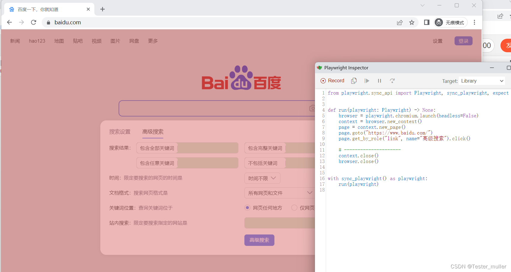Click the 无痕模式 incognito indicator
The width and height of the screenshot is (511, 272).
451,23
